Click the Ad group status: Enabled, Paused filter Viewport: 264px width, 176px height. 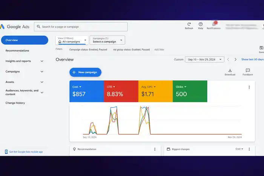coord(132,50)
